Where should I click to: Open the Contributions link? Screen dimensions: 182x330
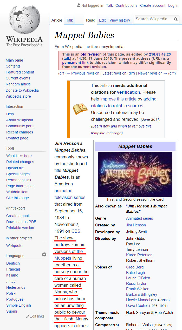click(x=126, y=5)
